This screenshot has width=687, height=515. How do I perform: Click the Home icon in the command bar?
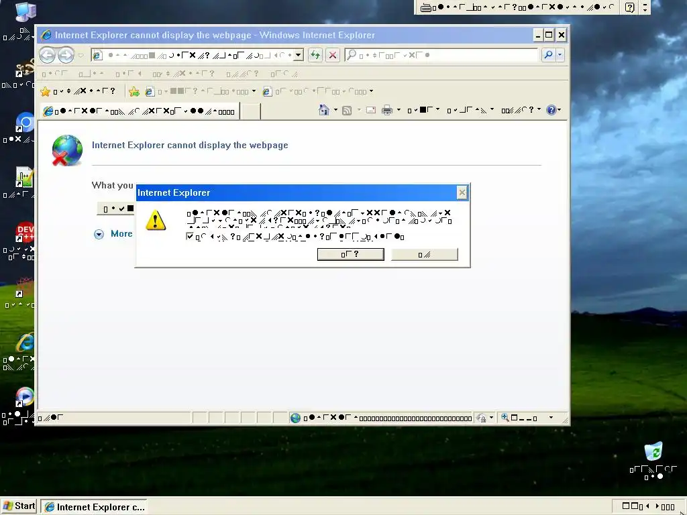tap(324, 110)
